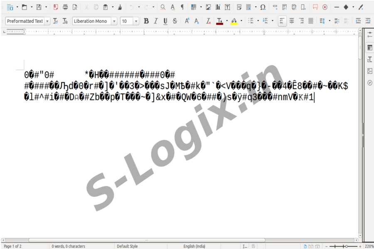374x249 pixels.
Task: Apply yellow highlighting color
Action: click(234, 21)
